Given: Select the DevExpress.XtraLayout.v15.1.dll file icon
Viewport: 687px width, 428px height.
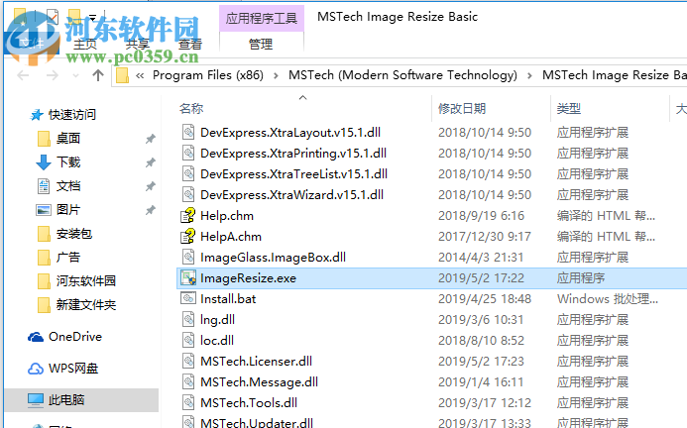Looking at the screenshot, I should (x=188, y=133).
